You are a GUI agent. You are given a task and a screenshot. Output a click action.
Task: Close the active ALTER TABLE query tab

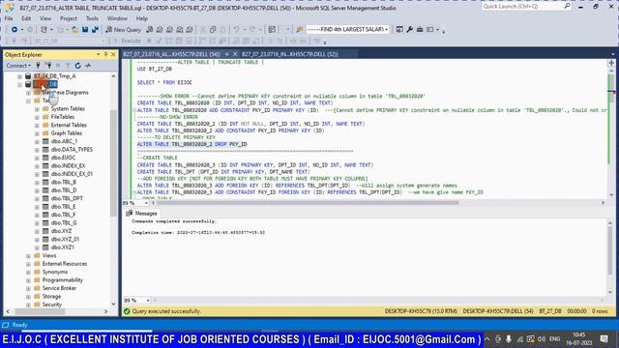(x=235, y=54)
